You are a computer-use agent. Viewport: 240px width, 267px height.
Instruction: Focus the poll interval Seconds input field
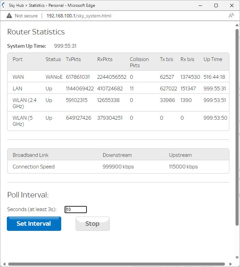click(x=76, y=209)
